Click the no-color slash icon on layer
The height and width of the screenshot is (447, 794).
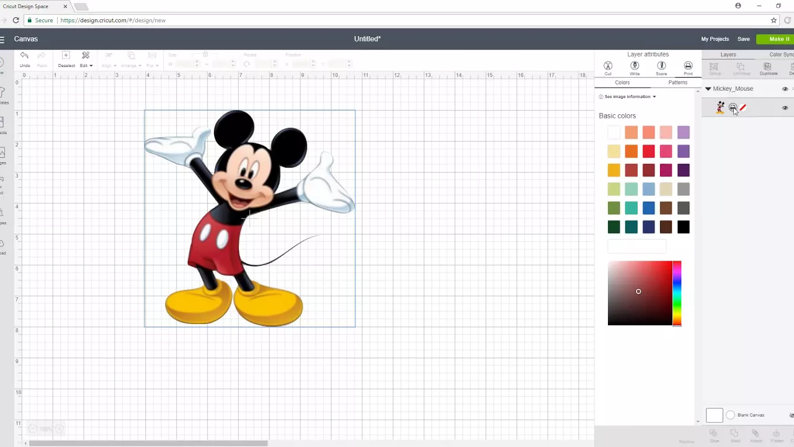pyautogui.click(x=743, y=108)
